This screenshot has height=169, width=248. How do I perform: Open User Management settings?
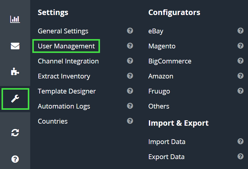(66, 46)
